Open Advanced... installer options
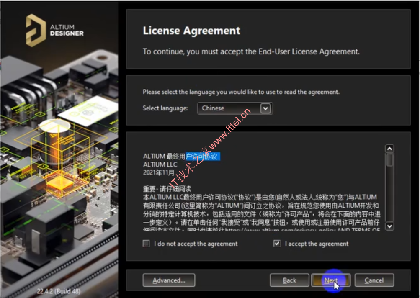Viewport: 420px width, 298px height. [x=169, y=280]
